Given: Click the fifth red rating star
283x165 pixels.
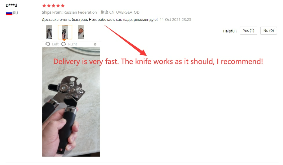Looking at the screenshot, I should (x=63, y=5).
